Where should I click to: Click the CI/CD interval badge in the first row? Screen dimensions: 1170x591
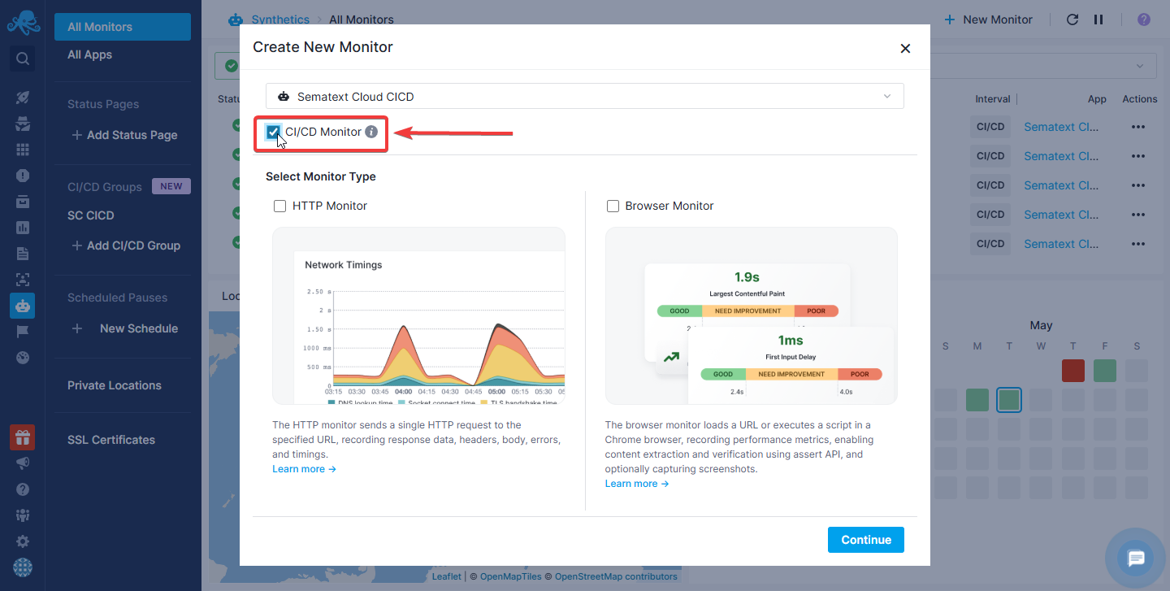tap(990, 127)
